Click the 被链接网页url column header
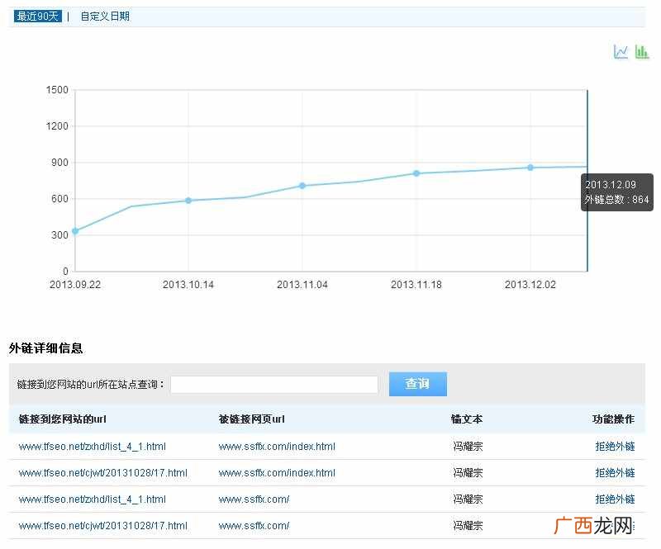The image size is (661, 549). click(252, 419)
